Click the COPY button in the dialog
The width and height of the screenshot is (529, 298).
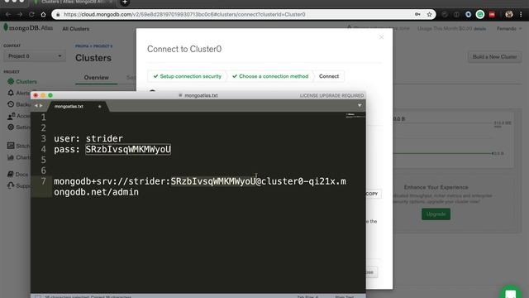point(372,194)
